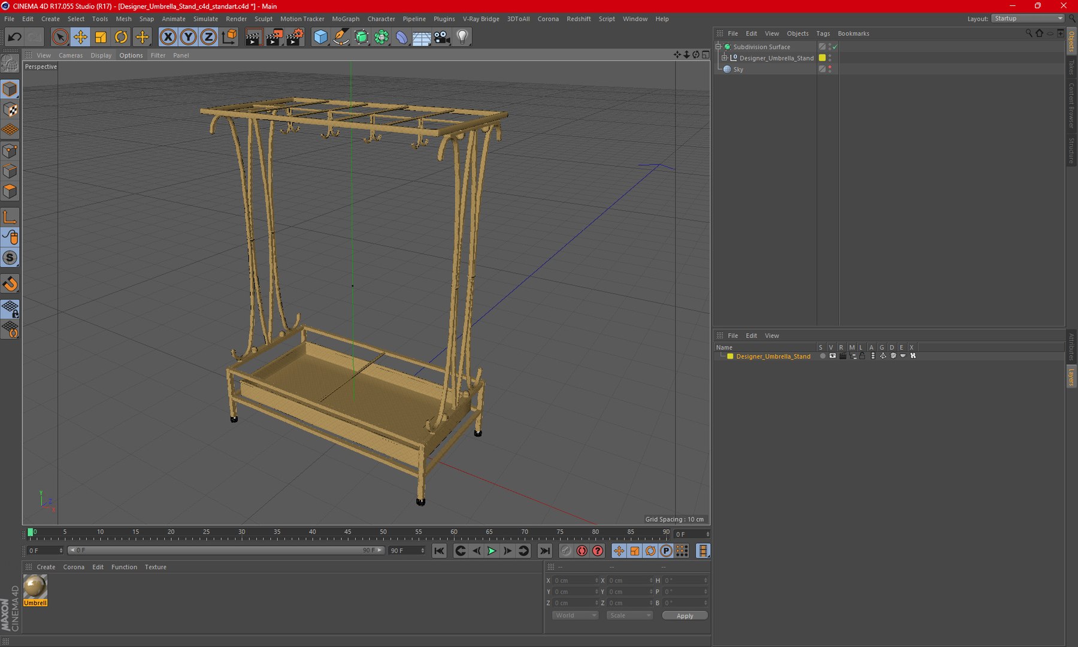Screen dimensions: 1078x647
Task: Click the Apply button in coordinates
Action: pyautogui.click(x=685, y=615)
